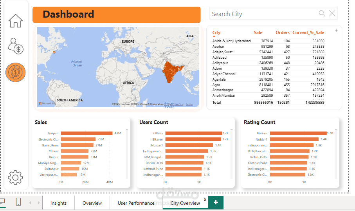Click the Rating Count chart scrollbar
Screen dimensions: 355x211
tap(336, 154)
